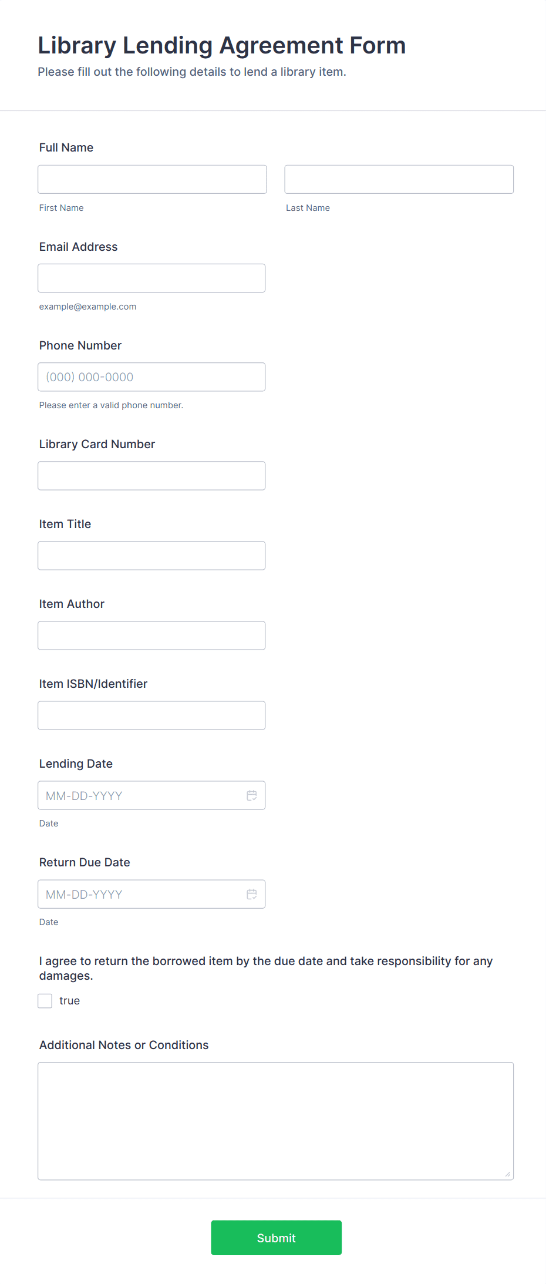The image size is (546, 1284).
Task: Select the Email Address text box
Action: [x=151, y=278]
